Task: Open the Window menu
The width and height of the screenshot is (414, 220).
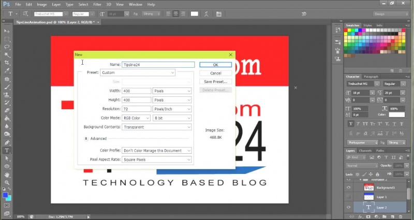Action: [135, 5]
